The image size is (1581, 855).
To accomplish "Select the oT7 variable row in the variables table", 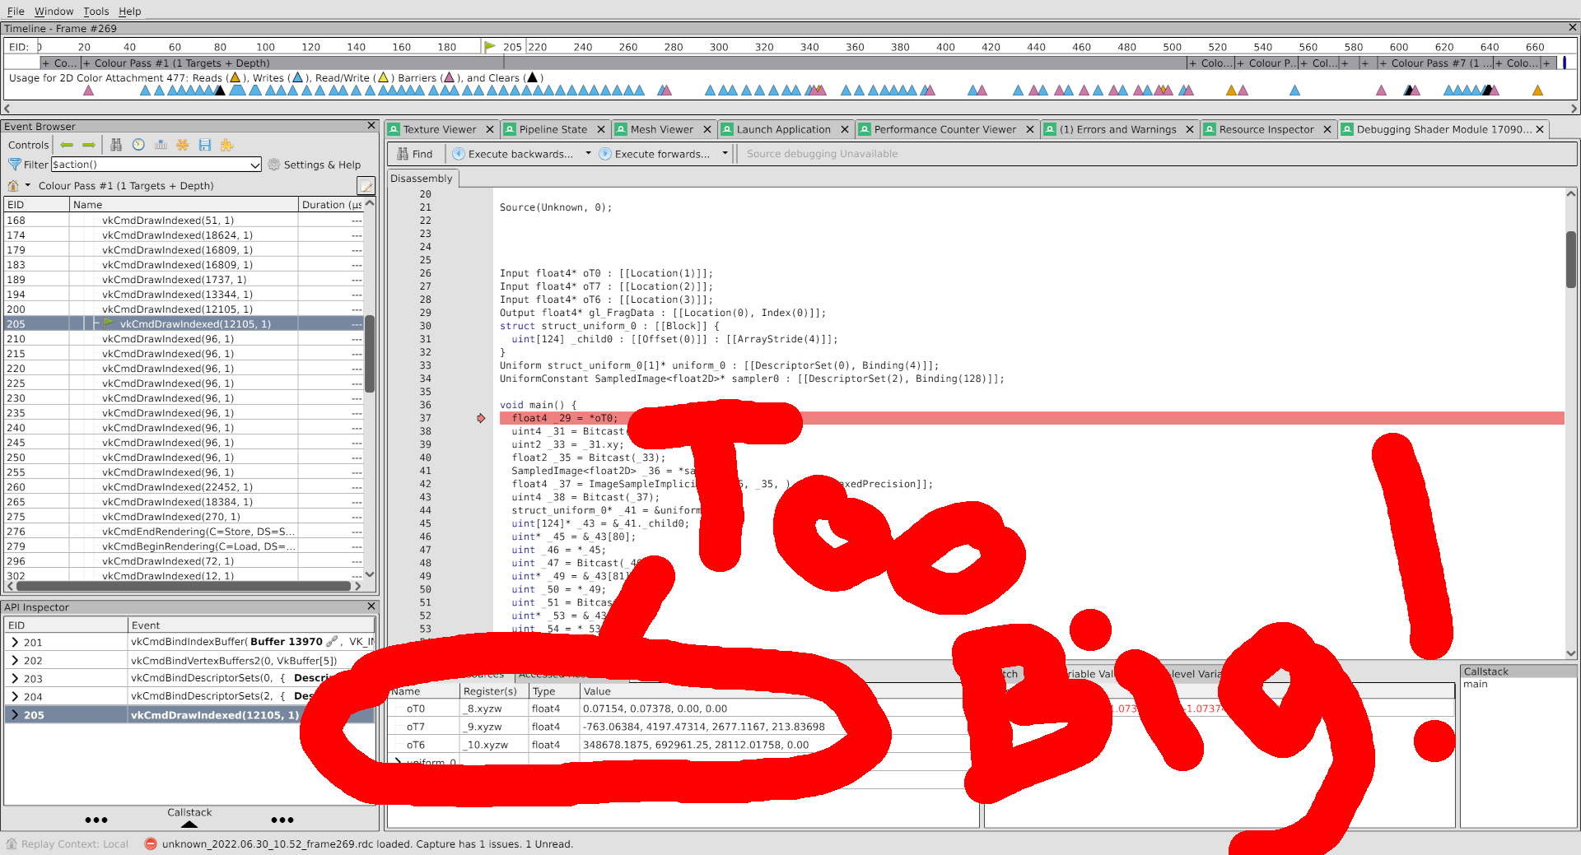I will pos(683,727).
